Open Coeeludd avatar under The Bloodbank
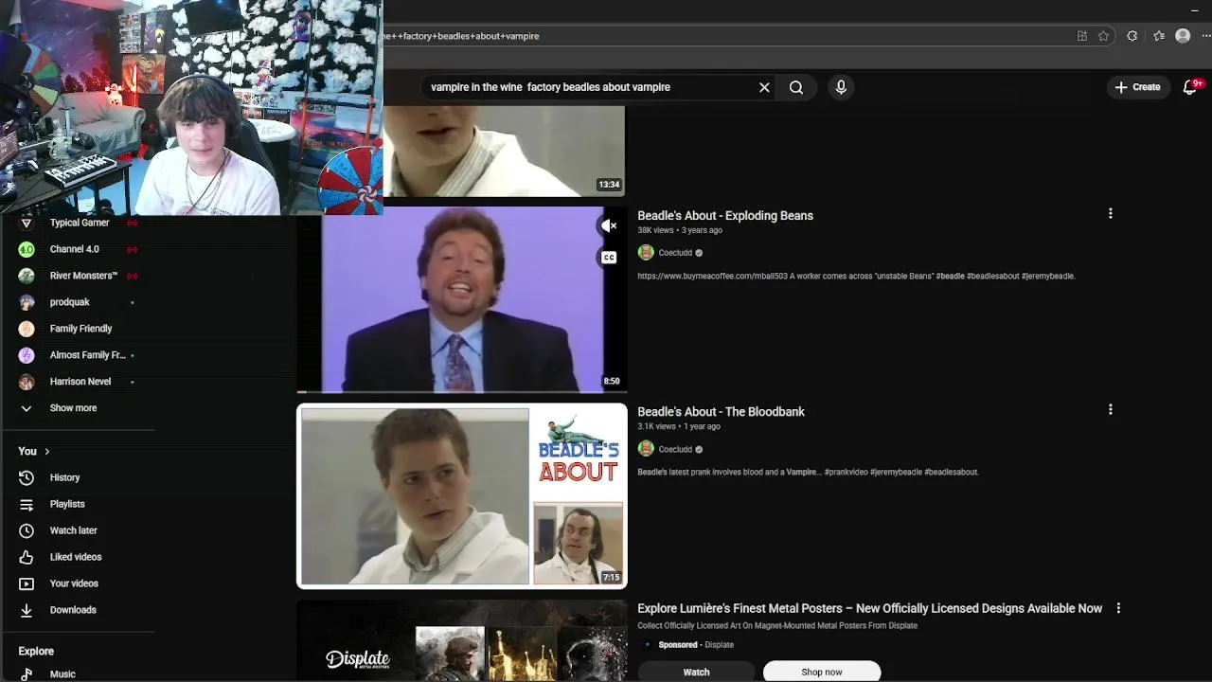This screenshot has width=1212, height=682. pos(646,449)
